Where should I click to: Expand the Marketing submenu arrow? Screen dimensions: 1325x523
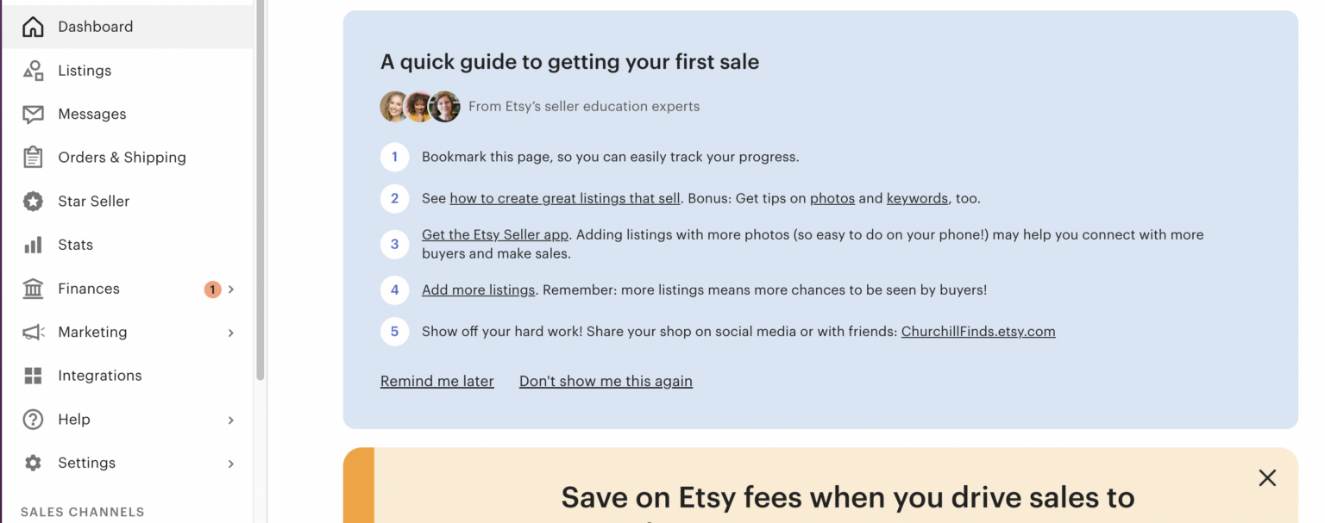point(230,332)
